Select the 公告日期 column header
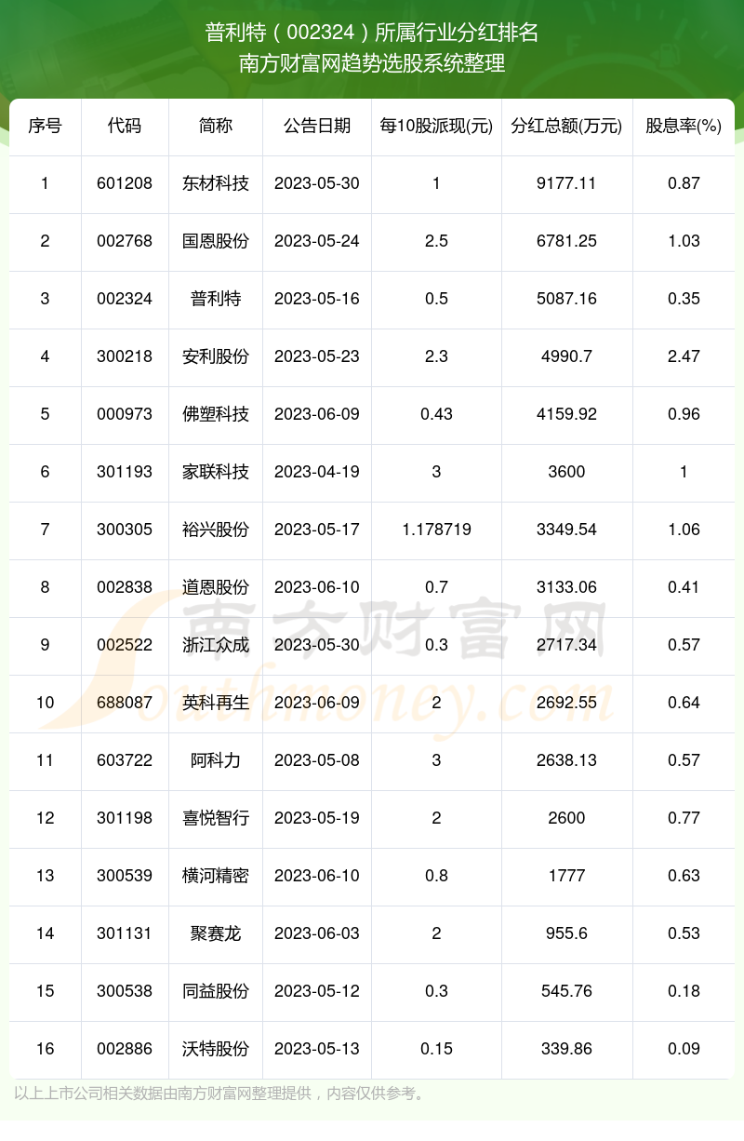This screenshot has width=744, height=1141. point(316,127)
